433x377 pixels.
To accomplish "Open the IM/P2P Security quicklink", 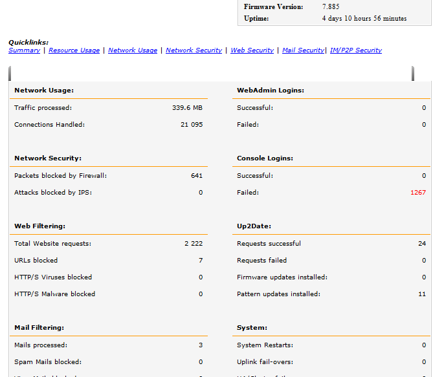I will pyautogui.click(x=355, y=50).
